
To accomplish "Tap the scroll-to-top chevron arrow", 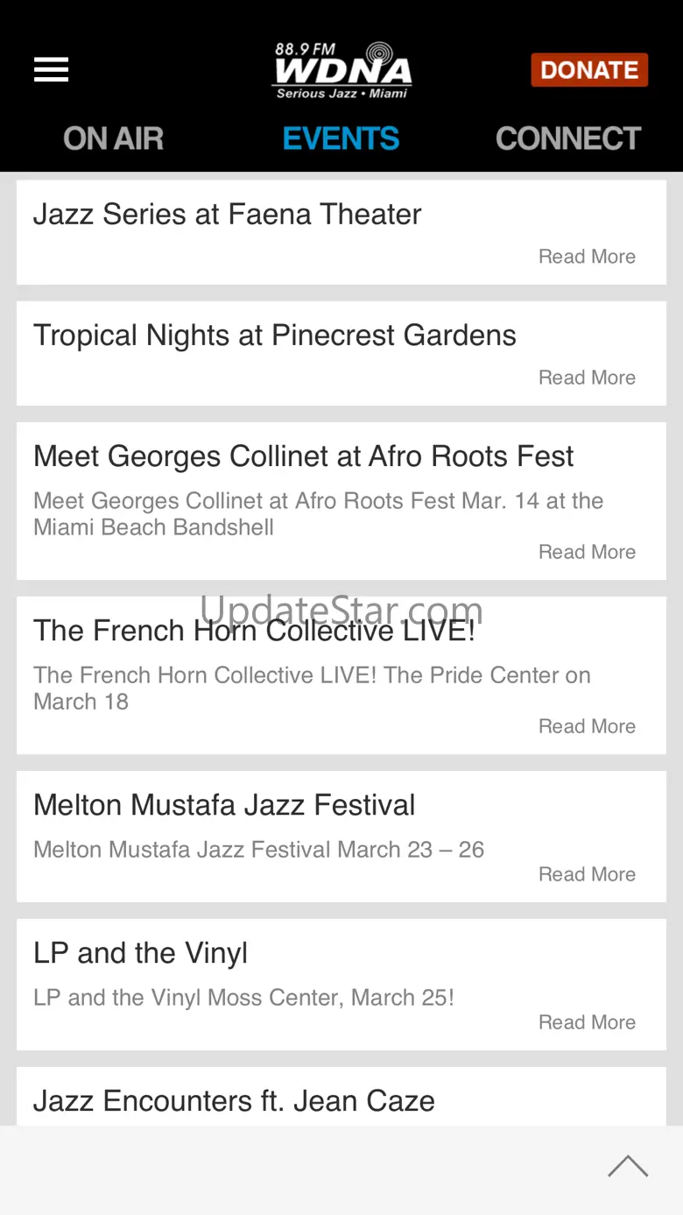I will tap(628, 1166).
